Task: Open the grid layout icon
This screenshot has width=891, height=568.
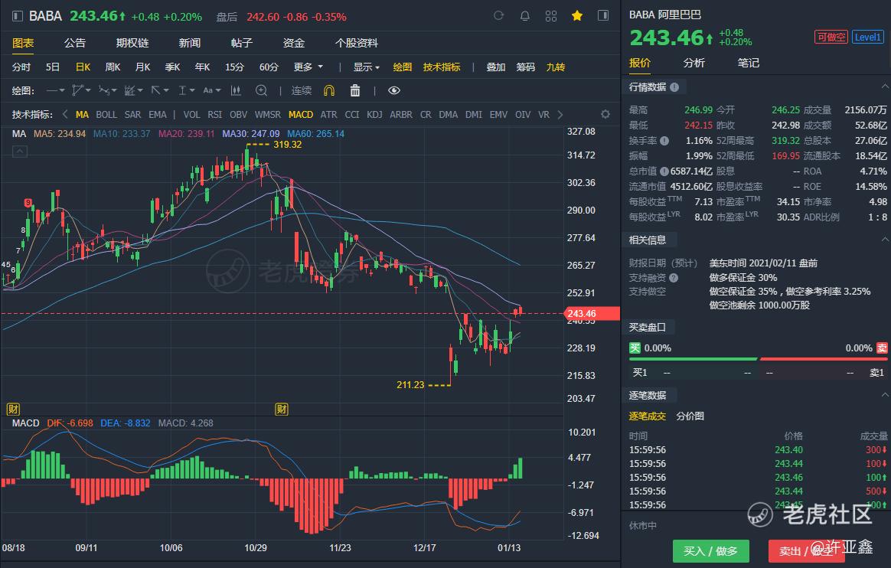Action: pos(550,16)
